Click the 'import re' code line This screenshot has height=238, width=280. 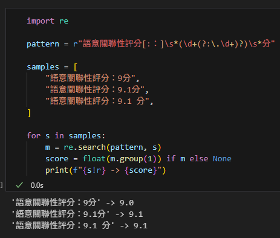48,21
